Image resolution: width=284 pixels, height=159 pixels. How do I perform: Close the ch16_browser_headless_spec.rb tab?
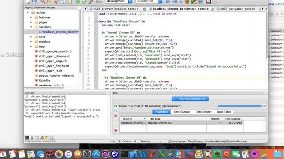pyautogui.click(x=144, y=9)
